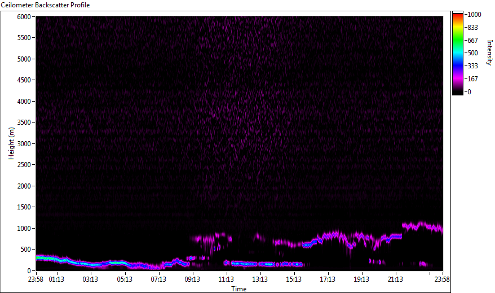Select the 667 intensity scale value
This screenshot has height=293, width=495.
tap(472, 41)
